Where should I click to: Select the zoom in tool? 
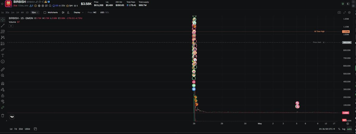(x=3, y=76)
